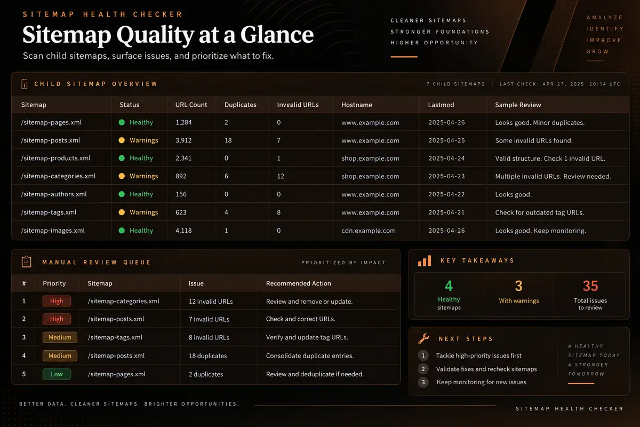The width and height of the screenshot is (640, 427).
Task: Click URL count 3,912 in overview table
Action: pos(183,140)
